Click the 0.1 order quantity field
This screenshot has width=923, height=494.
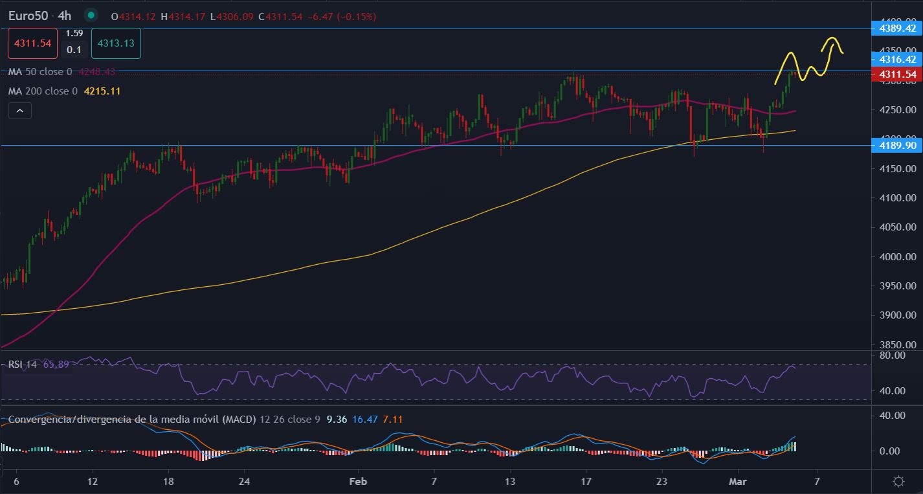74,50
